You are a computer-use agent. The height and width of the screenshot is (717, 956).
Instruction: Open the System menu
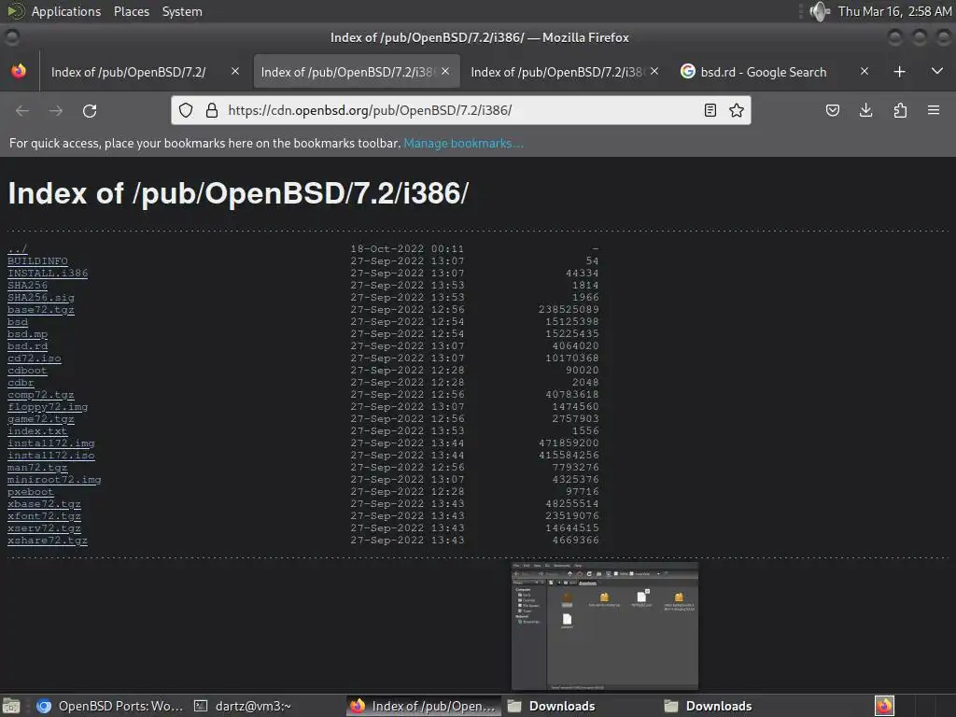pyautogui.click(x=182, y=11)
